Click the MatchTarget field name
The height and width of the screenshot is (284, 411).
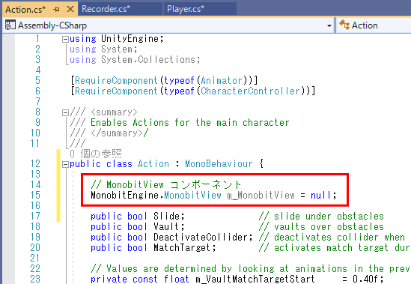click(x=183, y=248)
